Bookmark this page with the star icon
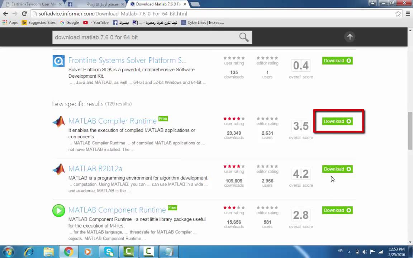This screenshot has height=258, width=413. [x=398, y=14]
